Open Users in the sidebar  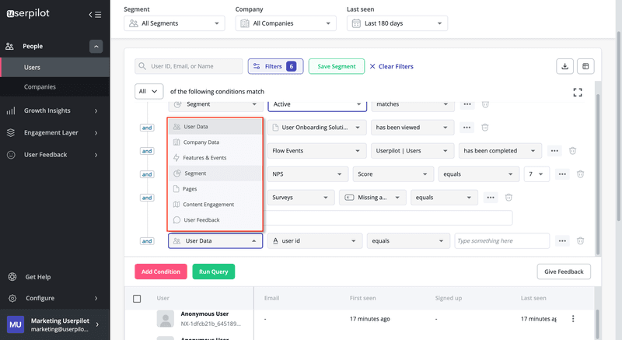[x=54, y=68]
